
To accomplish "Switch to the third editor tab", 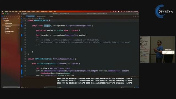I will click(x=51, y=16).
